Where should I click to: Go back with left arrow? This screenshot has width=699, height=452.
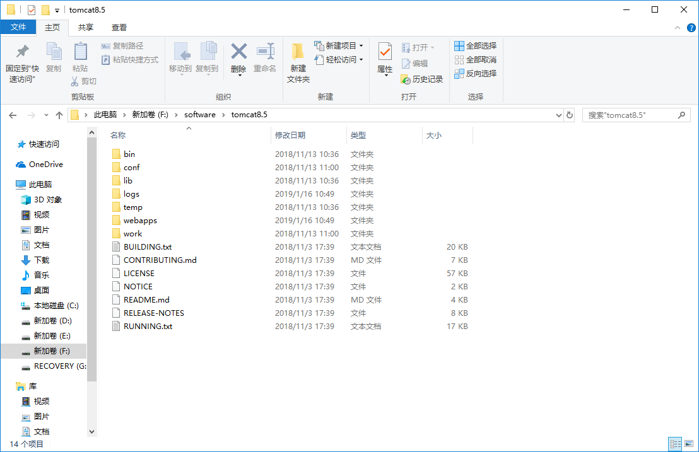point(13,115)
